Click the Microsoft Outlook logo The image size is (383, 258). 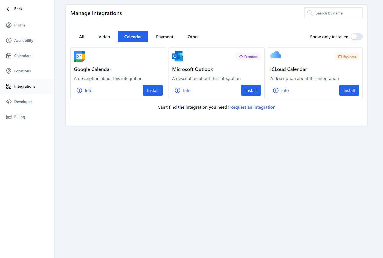(178, 56)
